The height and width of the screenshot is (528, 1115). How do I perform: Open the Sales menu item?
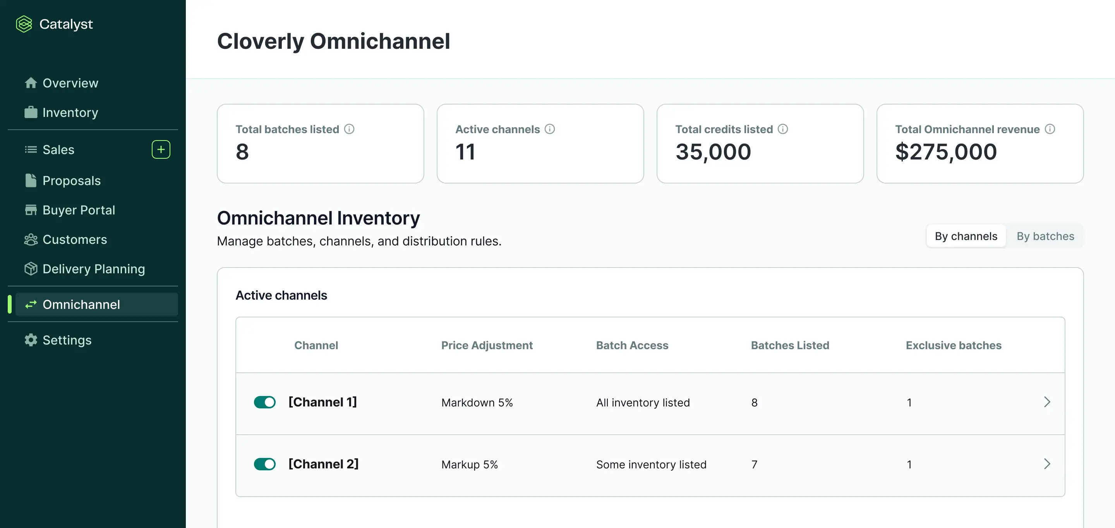tap(58, 149)
